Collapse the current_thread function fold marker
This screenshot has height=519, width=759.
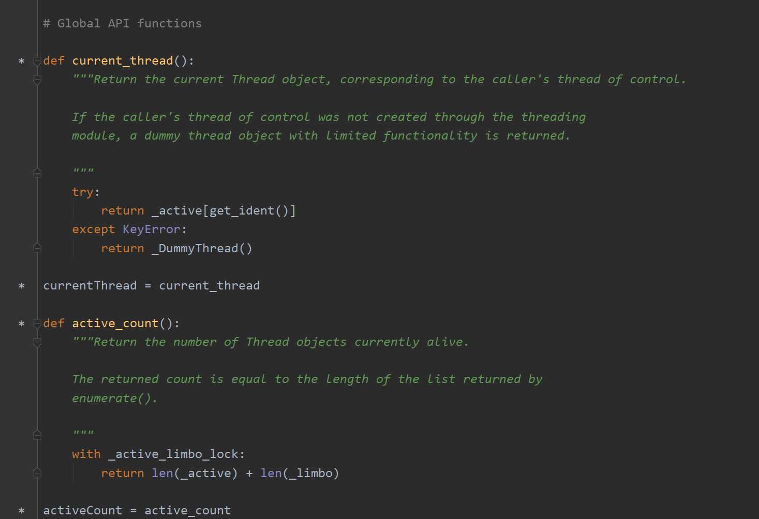[x=37, y=61]
